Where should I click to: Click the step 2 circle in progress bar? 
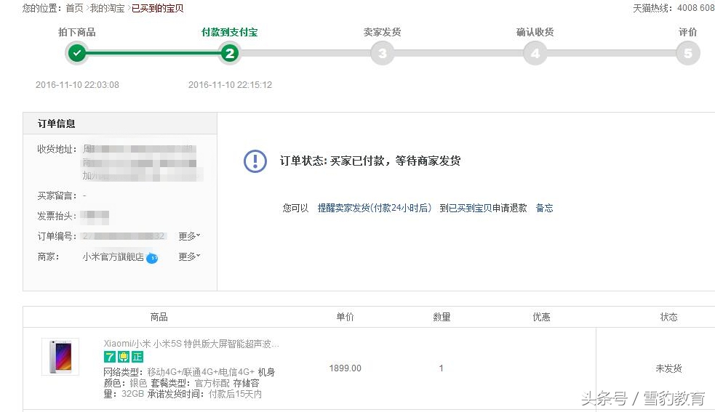coord(230,53)
